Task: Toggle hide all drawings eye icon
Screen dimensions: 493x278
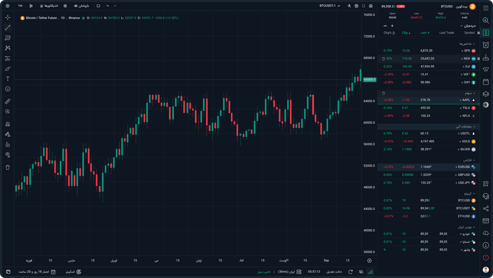Action: click(8, 155)
